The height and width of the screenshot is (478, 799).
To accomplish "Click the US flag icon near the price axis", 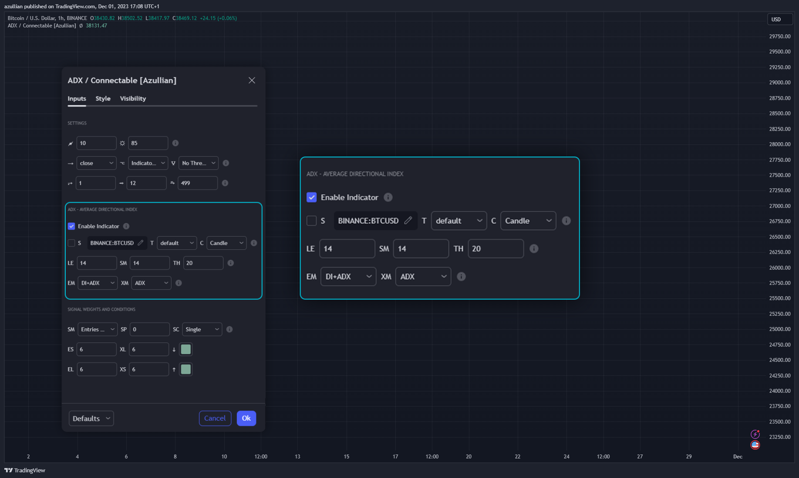I will click(755, 445).
